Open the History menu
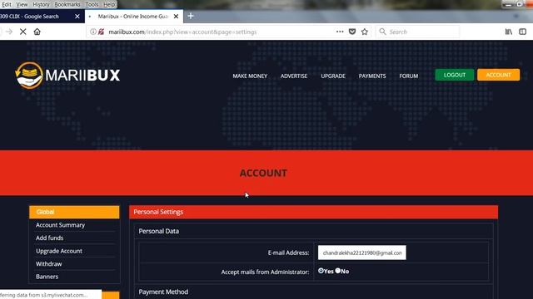 41,4
